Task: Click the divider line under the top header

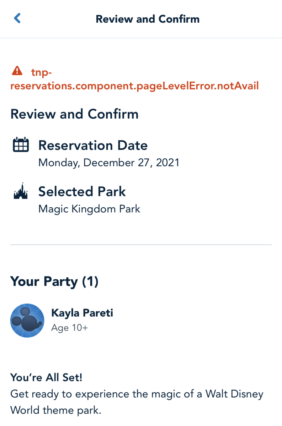Action: click(141, 38)
